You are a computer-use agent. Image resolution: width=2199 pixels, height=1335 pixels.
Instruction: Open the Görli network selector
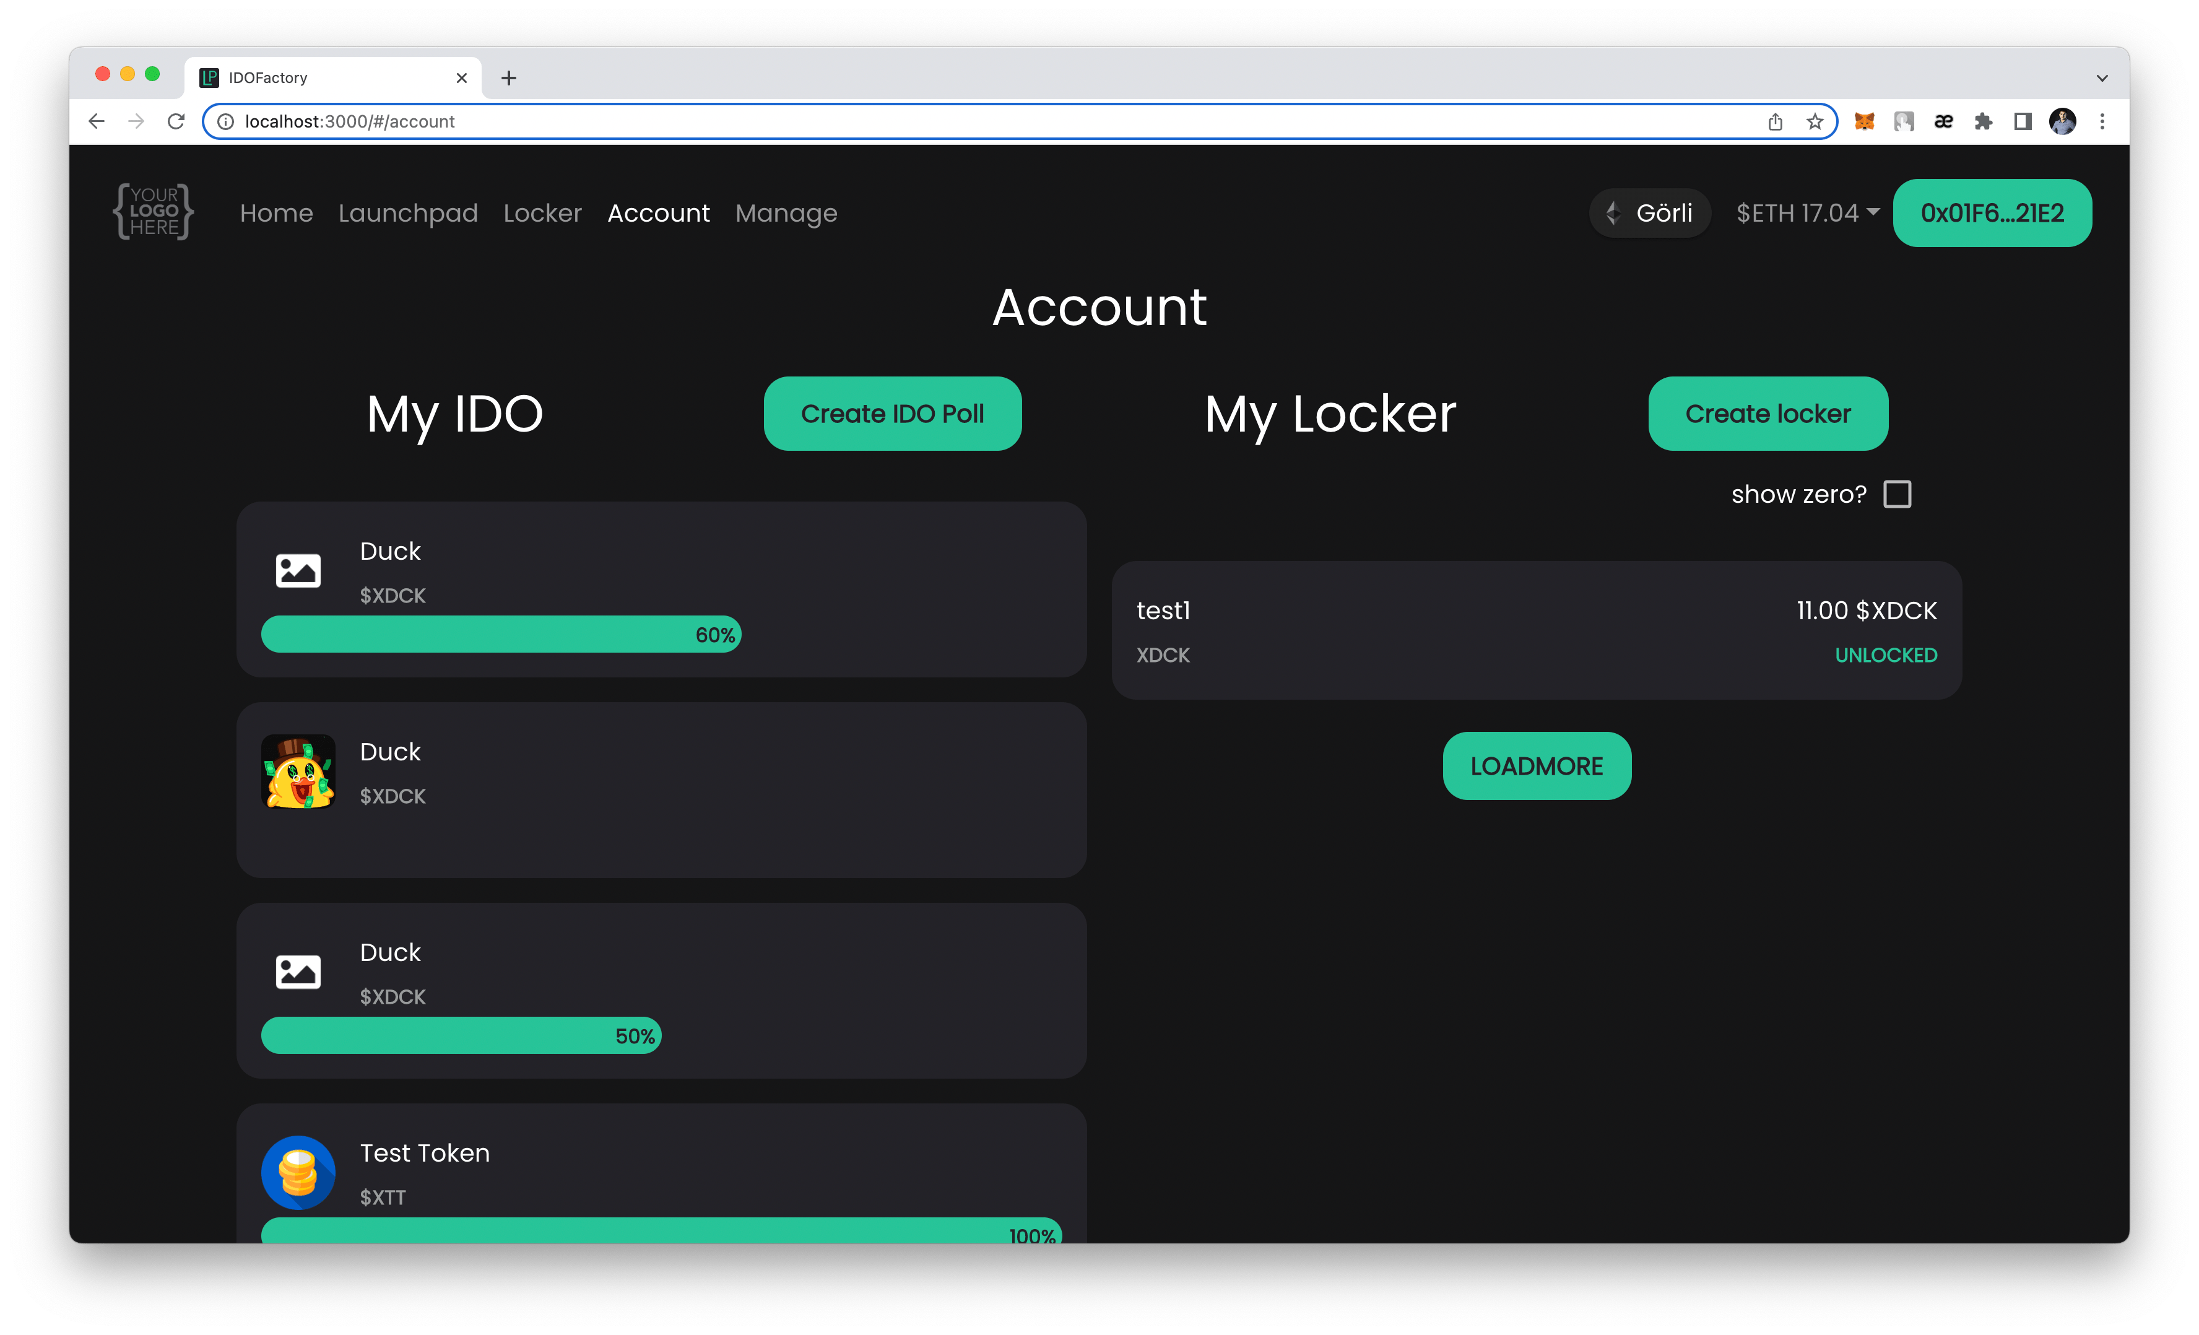[1649, 213]
